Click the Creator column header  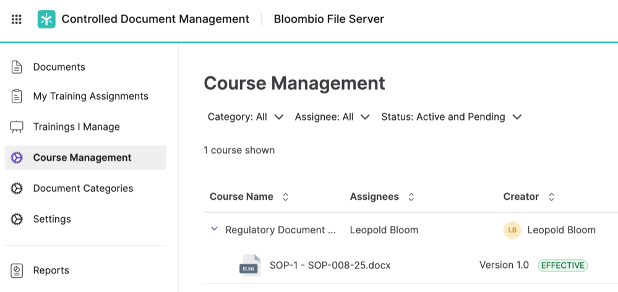[521, 197]
